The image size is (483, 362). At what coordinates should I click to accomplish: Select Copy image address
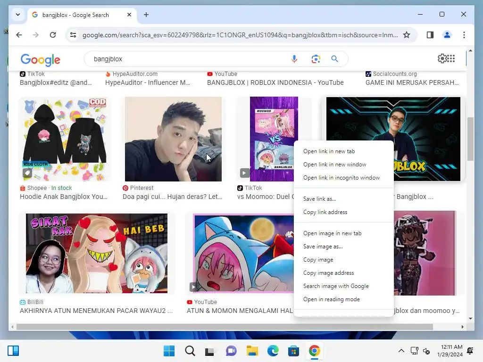pos(328,273)
